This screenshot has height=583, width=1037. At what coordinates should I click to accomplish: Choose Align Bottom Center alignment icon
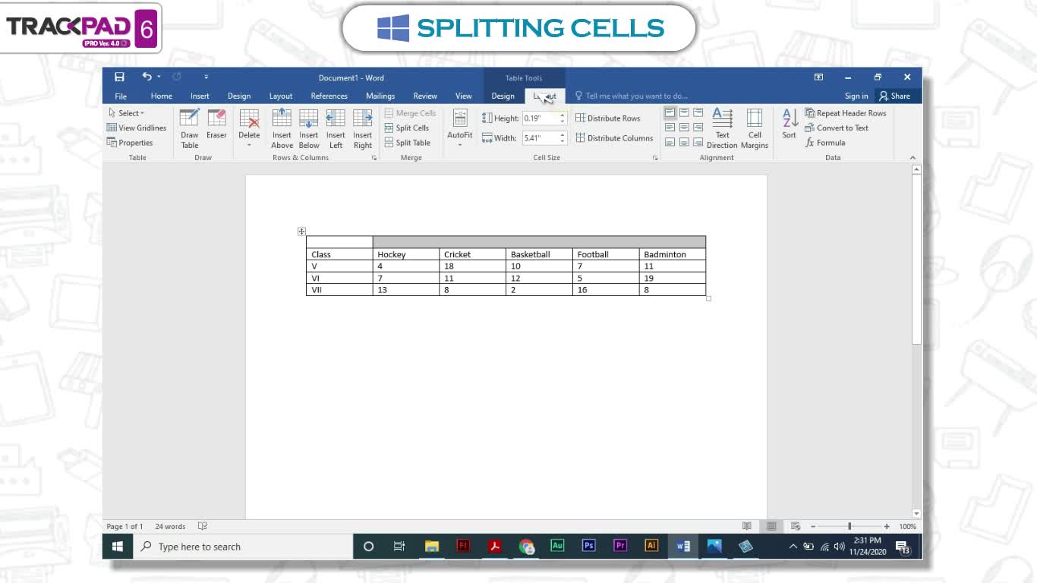pos(684,142)
